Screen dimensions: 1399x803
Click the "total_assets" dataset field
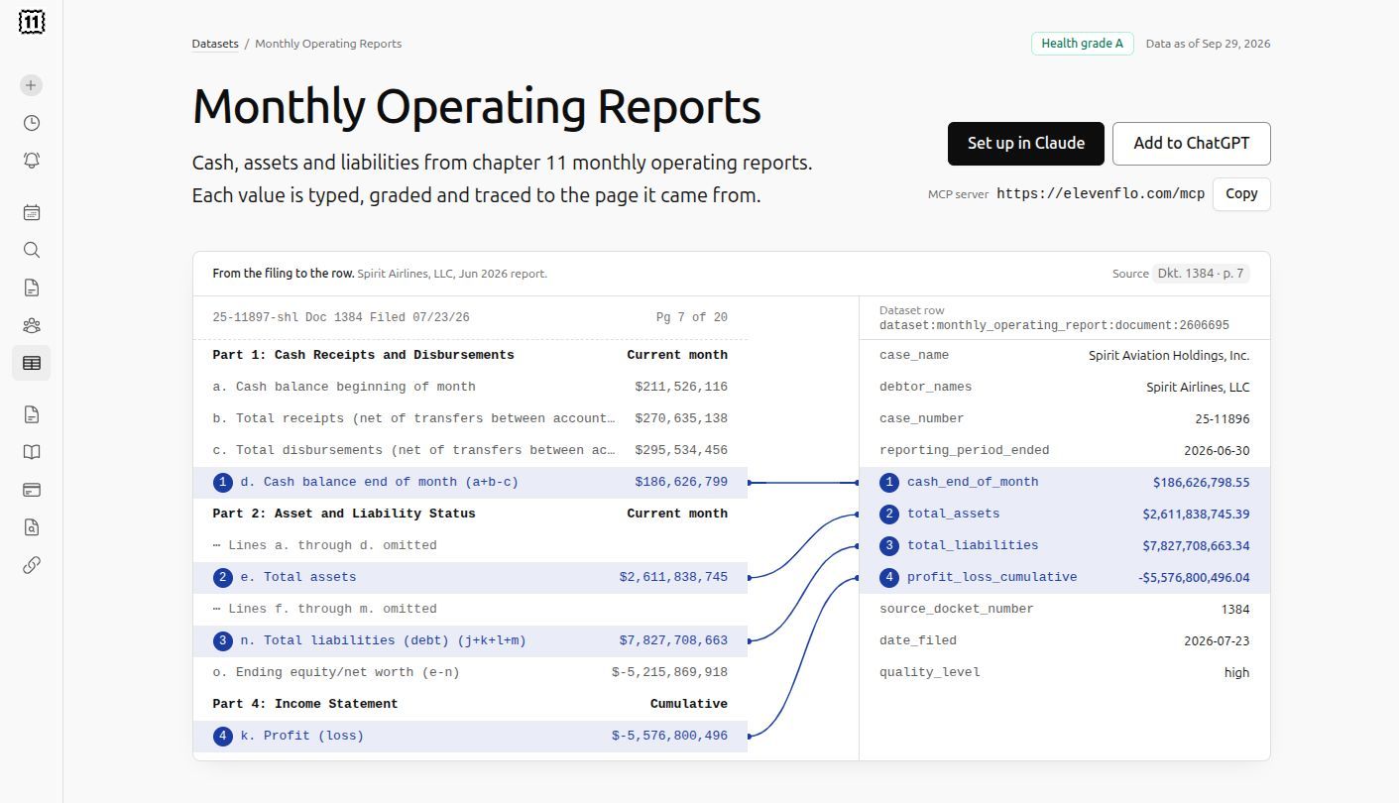click(1065, 515)
